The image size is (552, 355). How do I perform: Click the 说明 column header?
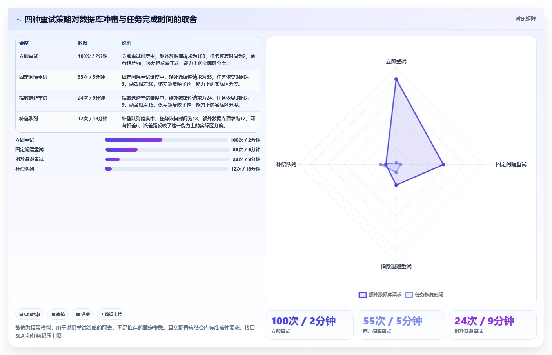[126, 43]
